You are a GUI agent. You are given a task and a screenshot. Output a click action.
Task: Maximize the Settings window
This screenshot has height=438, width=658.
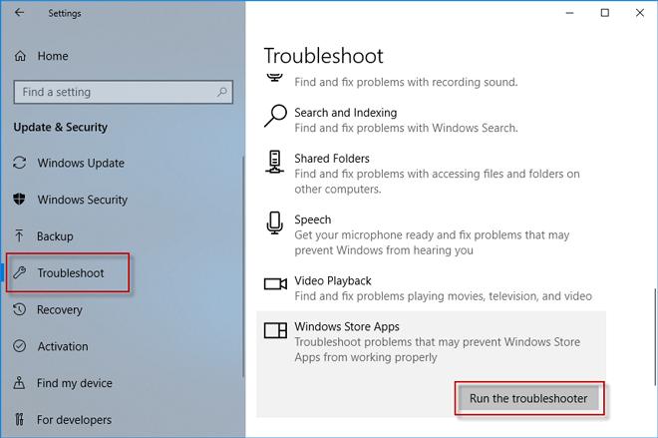[x=604, y=13]
